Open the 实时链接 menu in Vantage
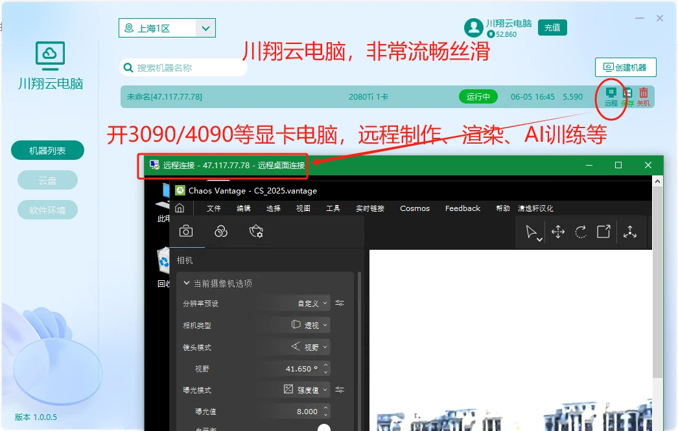Image resolution: width=678 pixels, height=431 pixels. (x=370, y=208)
